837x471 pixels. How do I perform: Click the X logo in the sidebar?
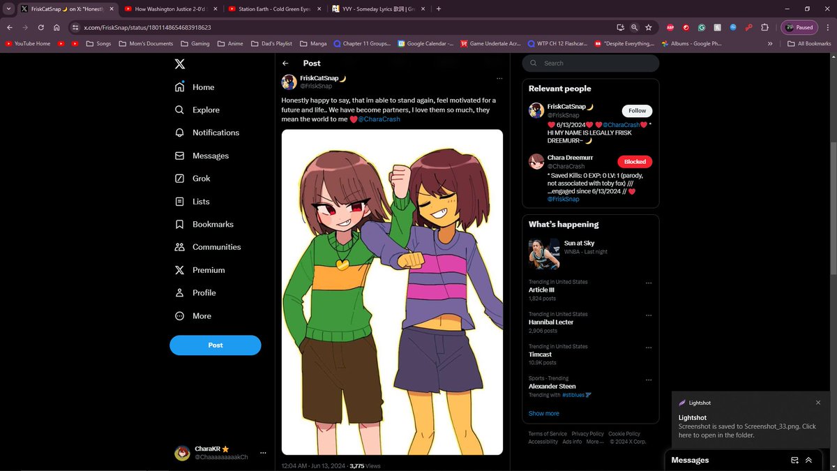click(x=180, y=63)
